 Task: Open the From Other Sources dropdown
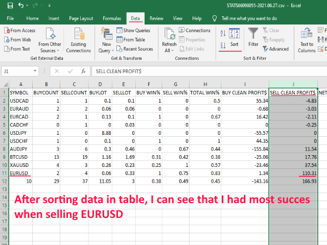tap(50, 40)
